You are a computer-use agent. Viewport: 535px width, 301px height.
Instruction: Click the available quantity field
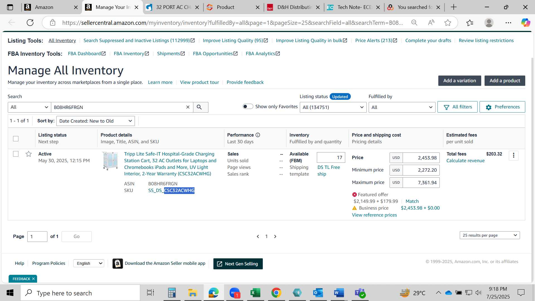(331, 157)
